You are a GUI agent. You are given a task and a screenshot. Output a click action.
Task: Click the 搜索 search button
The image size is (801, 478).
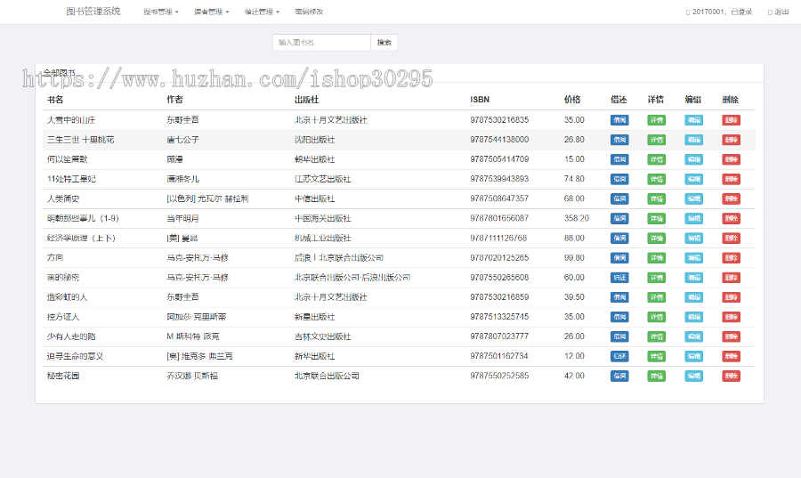click(384, 43)
